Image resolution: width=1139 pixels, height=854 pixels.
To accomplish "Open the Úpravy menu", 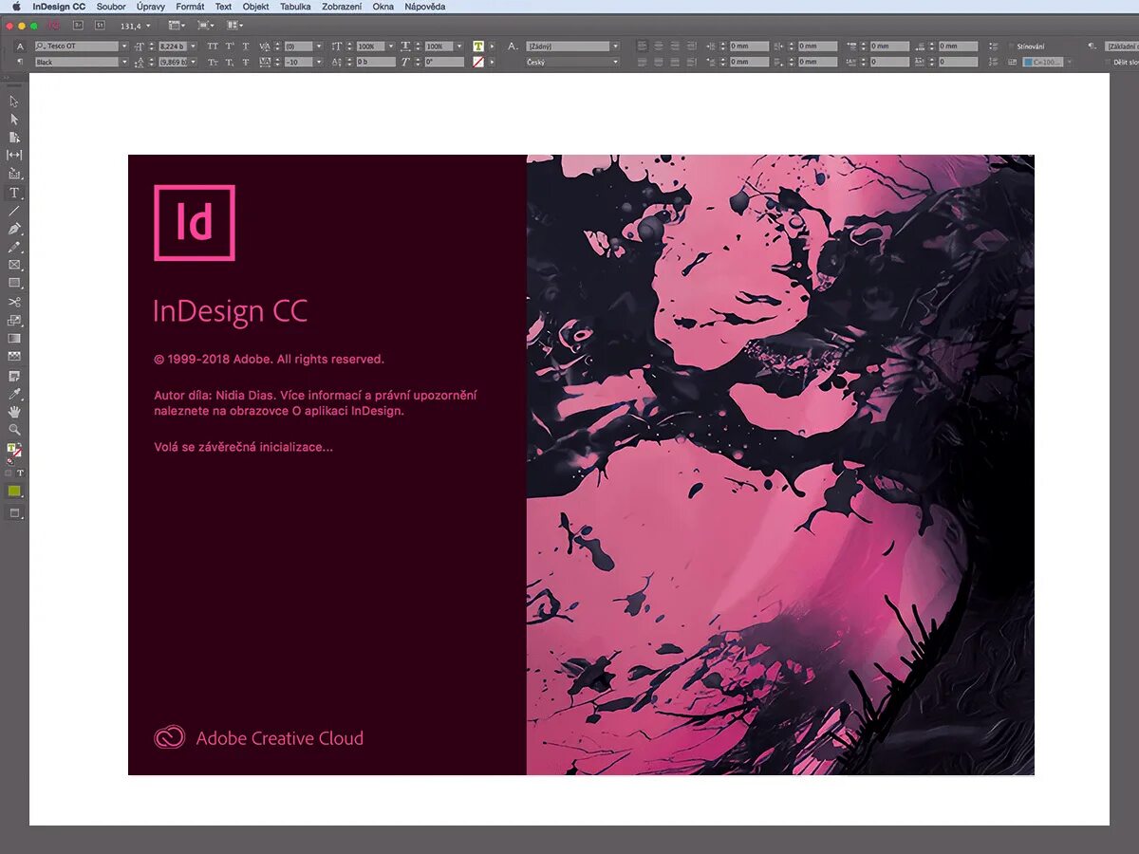I will pyautogui.click(x=151, y=7).
